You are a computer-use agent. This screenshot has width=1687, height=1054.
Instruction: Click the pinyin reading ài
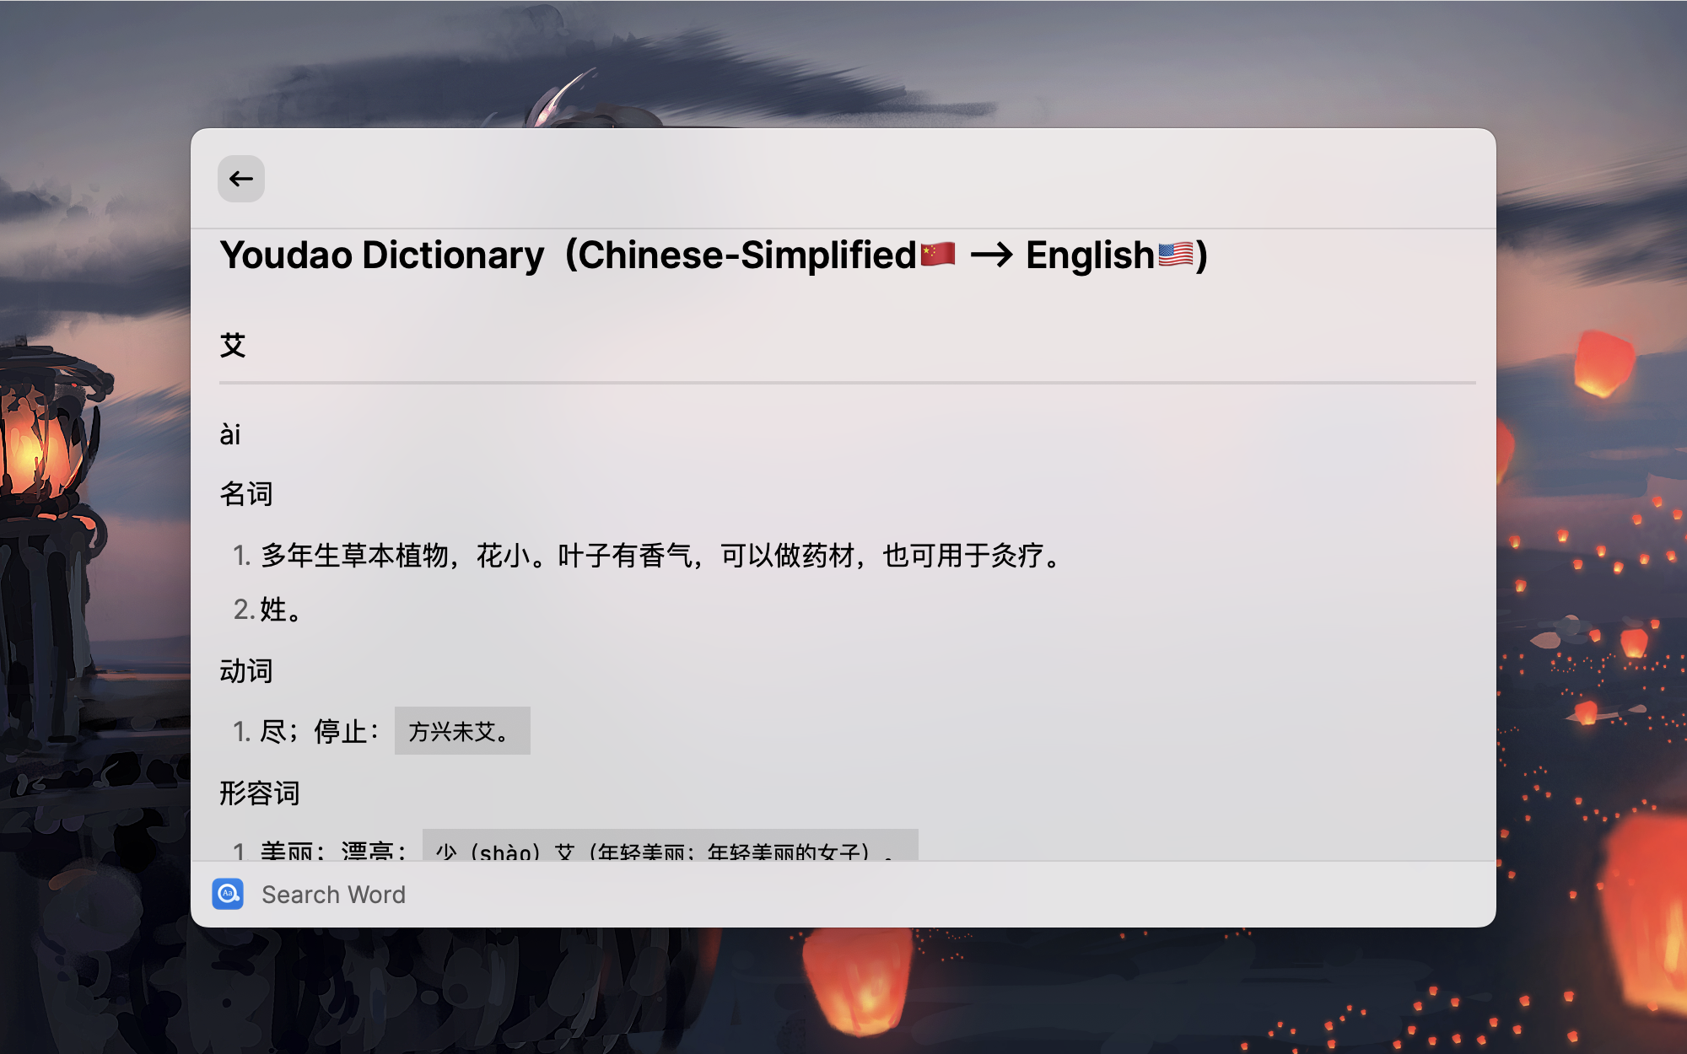[230, 435]
